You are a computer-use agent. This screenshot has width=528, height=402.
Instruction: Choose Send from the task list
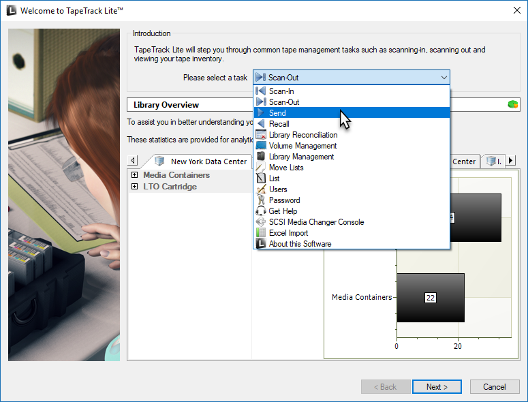[352, 112]
